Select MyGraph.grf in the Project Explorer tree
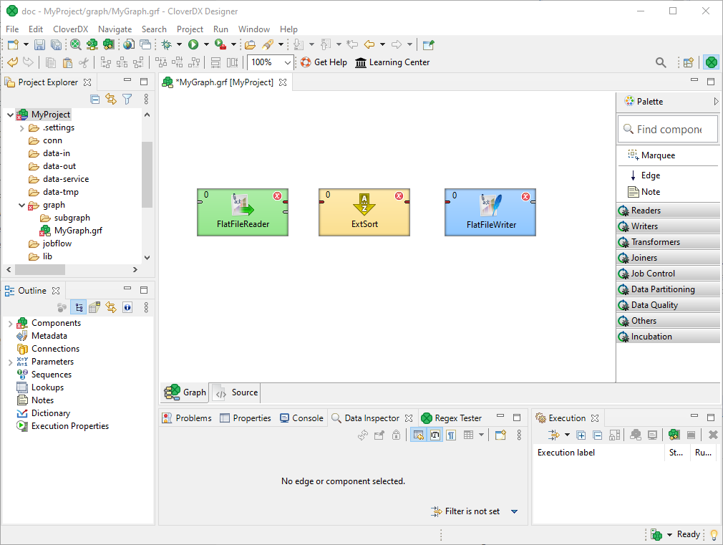The height and width of the screenshot is (545, 723). coord(71,231)
